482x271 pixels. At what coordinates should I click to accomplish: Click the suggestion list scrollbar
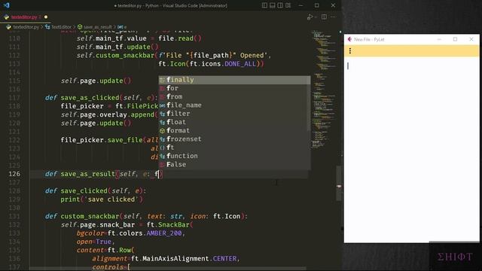(x=309, y=104)
